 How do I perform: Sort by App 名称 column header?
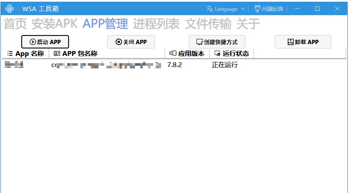pyautogui.click(x=26, y=54)
